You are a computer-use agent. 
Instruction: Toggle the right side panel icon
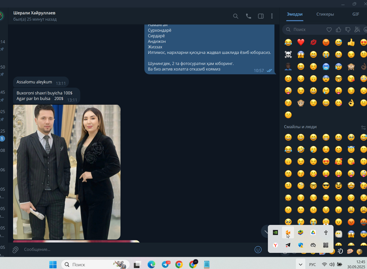[x=261, y=16]
